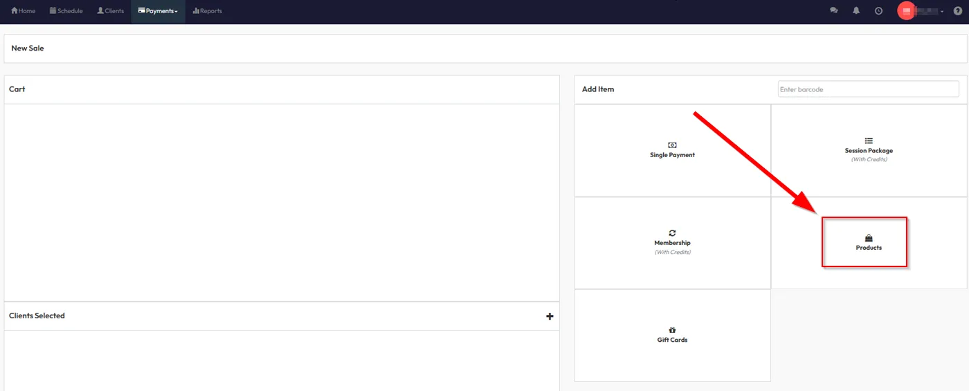
Task: Open the help question mark icon
Action: (957, 11)
